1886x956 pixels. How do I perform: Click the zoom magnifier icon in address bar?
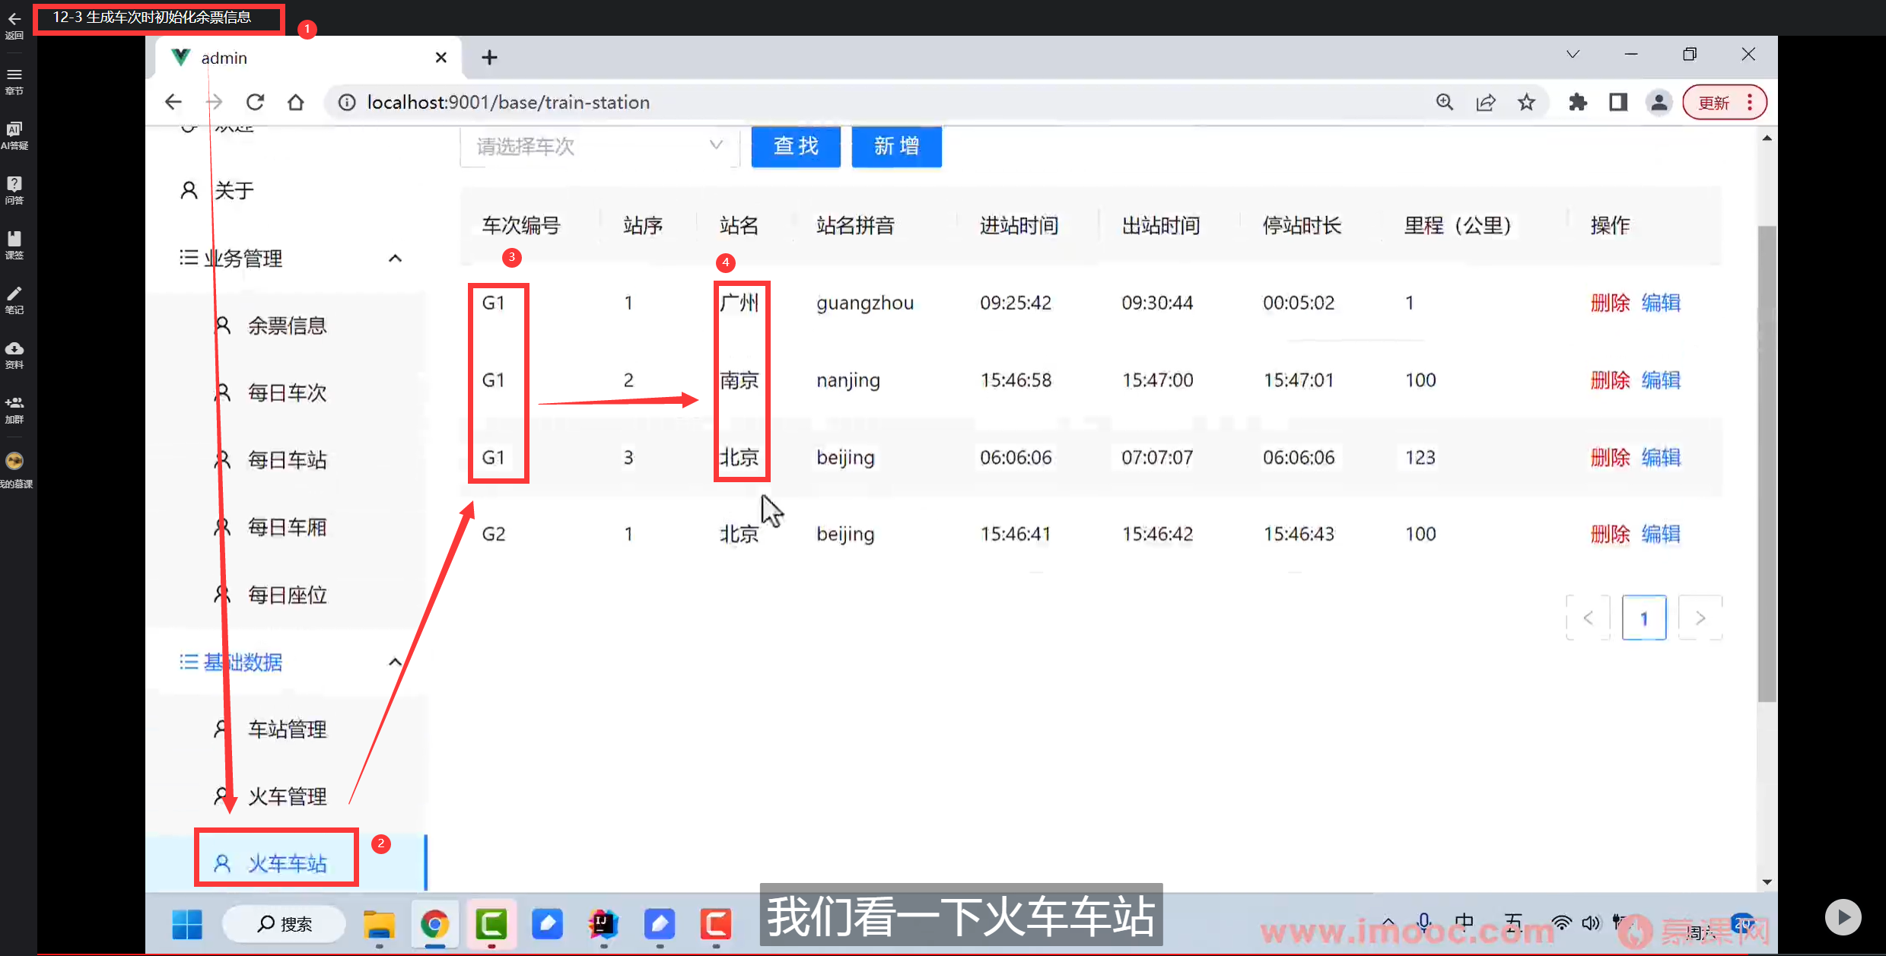tap(1444, 102)
